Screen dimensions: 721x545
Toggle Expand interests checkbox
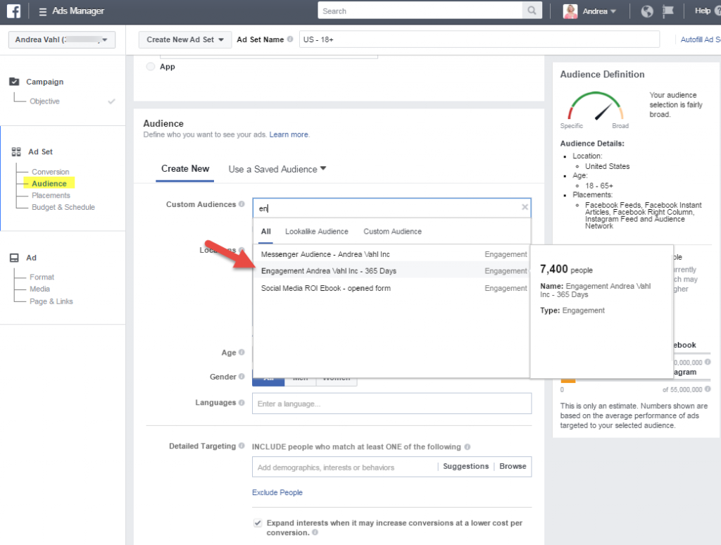coord(258,523)
